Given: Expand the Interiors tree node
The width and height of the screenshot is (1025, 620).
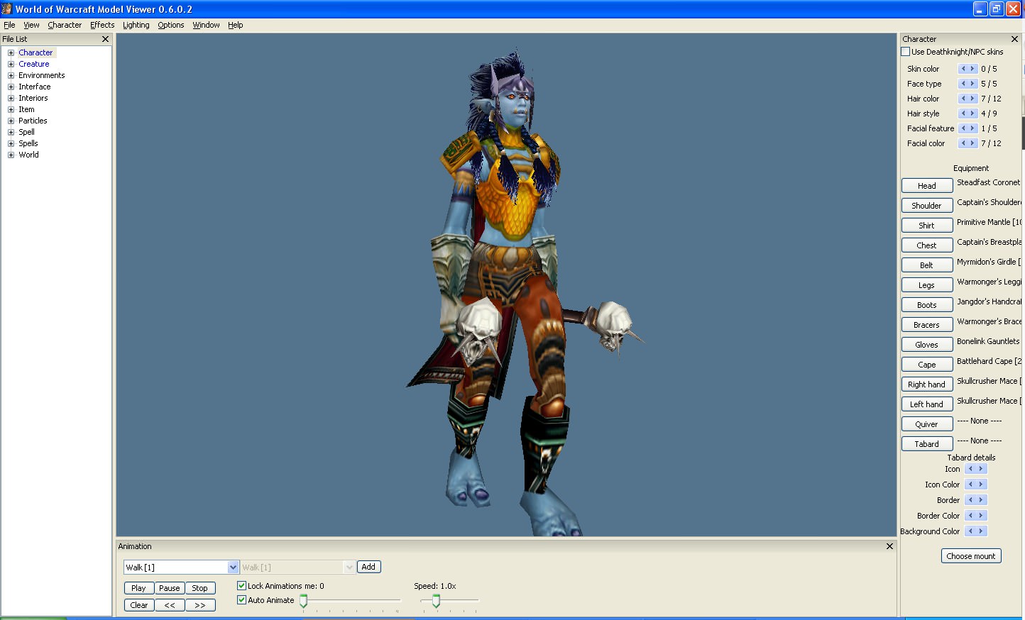Looking at the screenshot, I should 11,98.
